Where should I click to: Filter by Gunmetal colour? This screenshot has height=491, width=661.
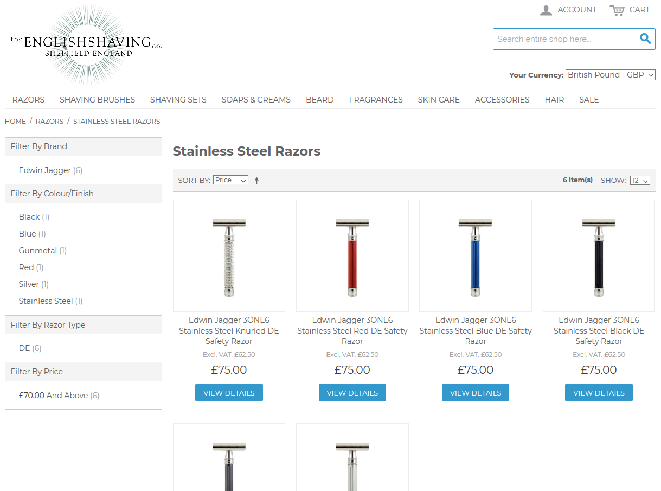point(43,251)
